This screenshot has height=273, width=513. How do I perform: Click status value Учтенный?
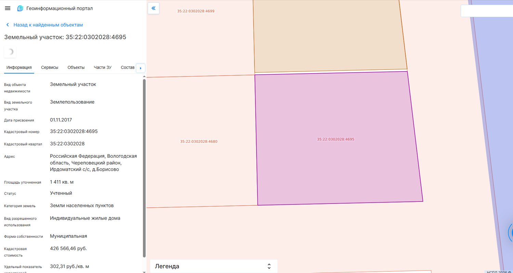pyautogui.click(x=61, y=193)
